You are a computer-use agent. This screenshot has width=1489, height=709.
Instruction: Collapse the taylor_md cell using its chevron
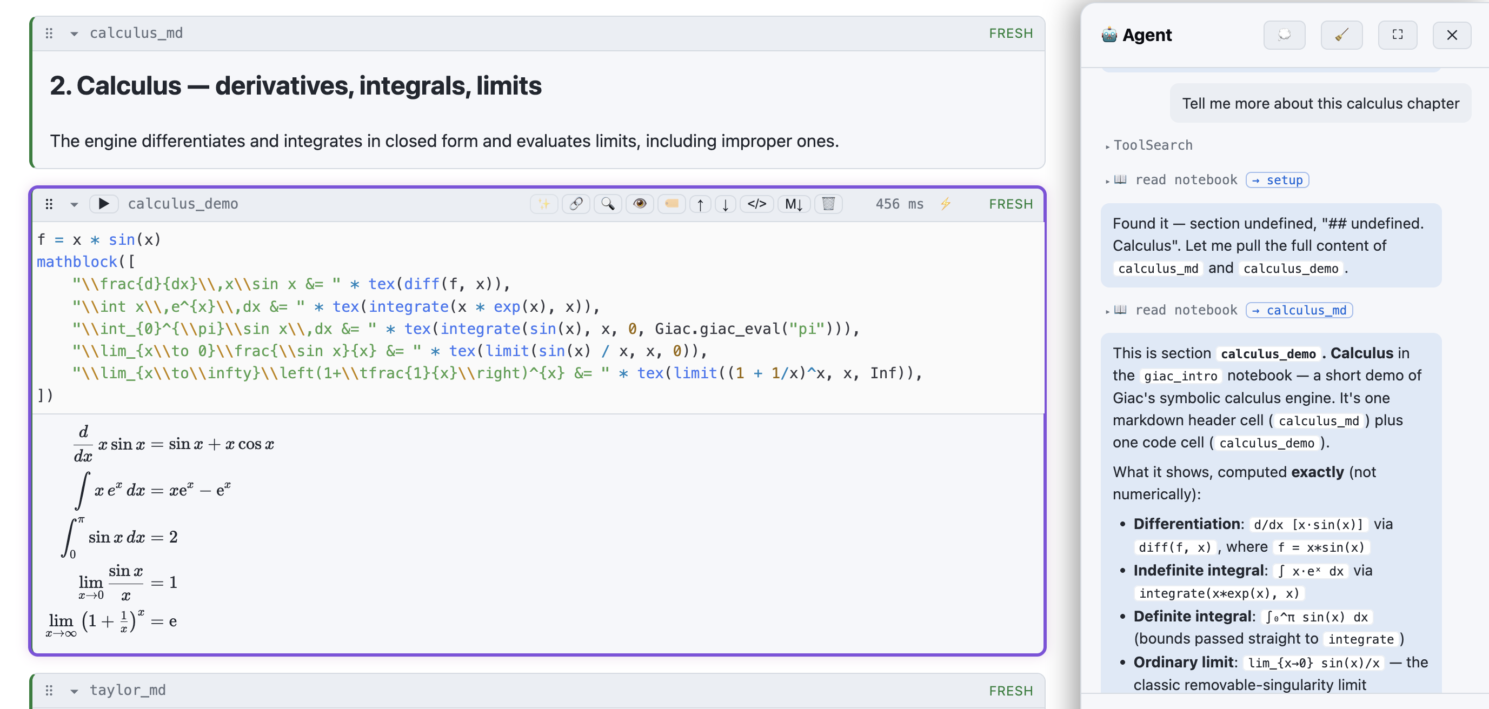[74, 691]
